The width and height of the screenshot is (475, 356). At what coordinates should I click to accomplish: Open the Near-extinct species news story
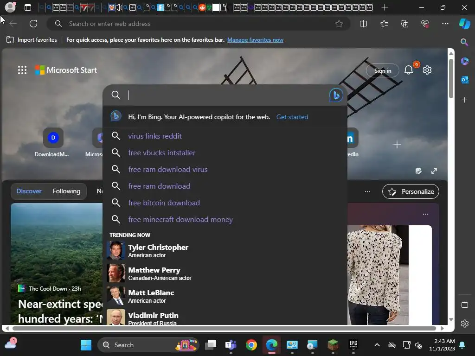coord(60,311)
